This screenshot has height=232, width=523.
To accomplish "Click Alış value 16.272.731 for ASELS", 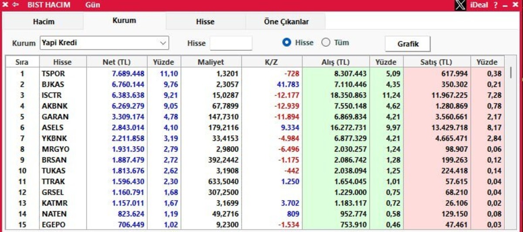I will [x=349, y=128].
